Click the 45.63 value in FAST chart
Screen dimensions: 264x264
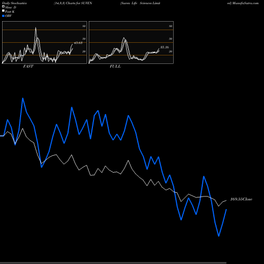point(78,43)
